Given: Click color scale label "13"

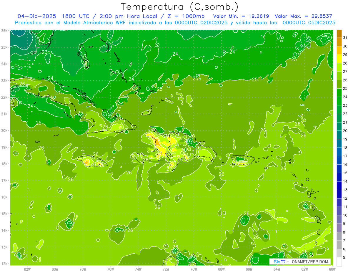Looking at the screenshot, I should point(345,190).
